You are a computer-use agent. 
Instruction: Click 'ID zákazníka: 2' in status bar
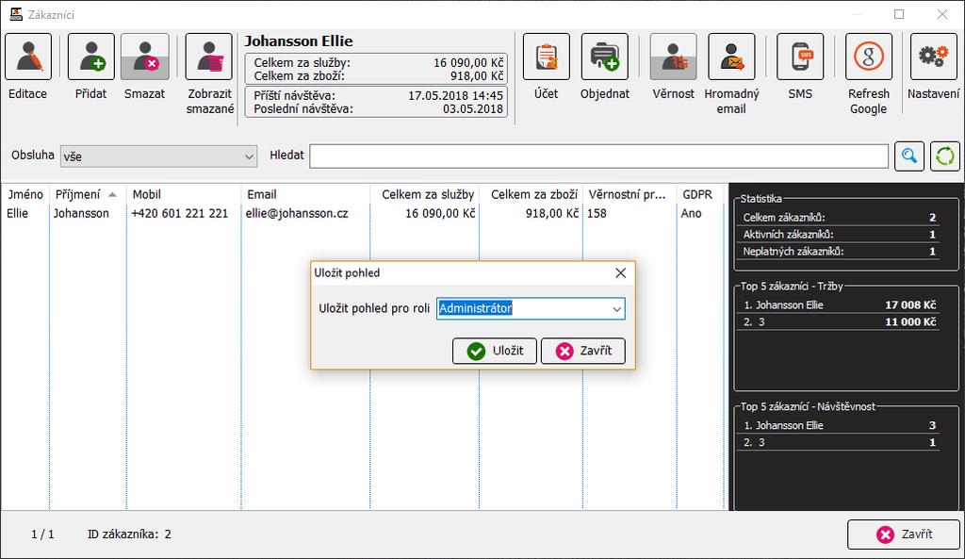[x=129, y=534]
